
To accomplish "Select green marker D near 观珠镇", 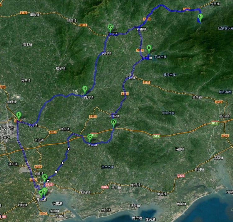I will pos(113,123).
